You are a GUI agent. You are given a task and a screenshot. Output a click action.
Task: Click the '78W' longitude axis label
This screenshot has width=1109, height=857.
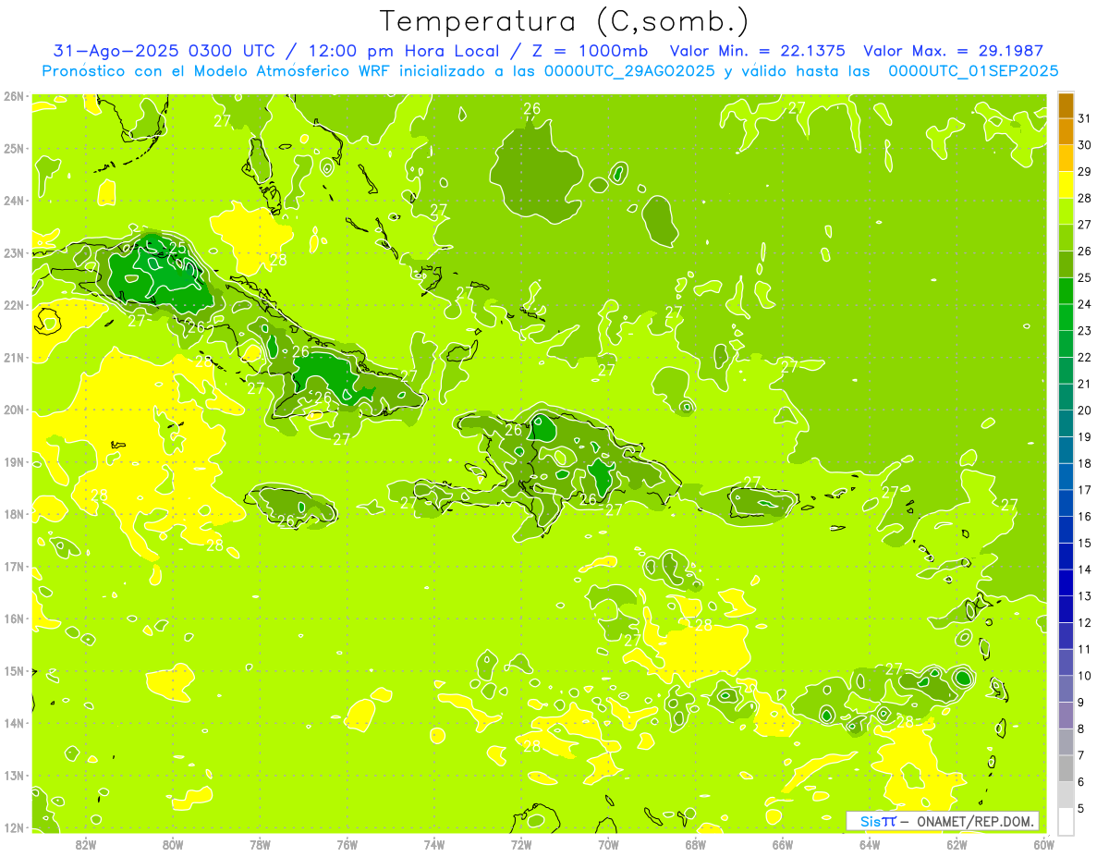point(260,844)
